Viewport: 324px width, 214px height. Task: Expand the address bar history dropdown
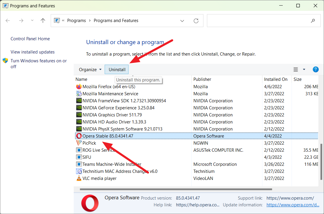[182, 21]
